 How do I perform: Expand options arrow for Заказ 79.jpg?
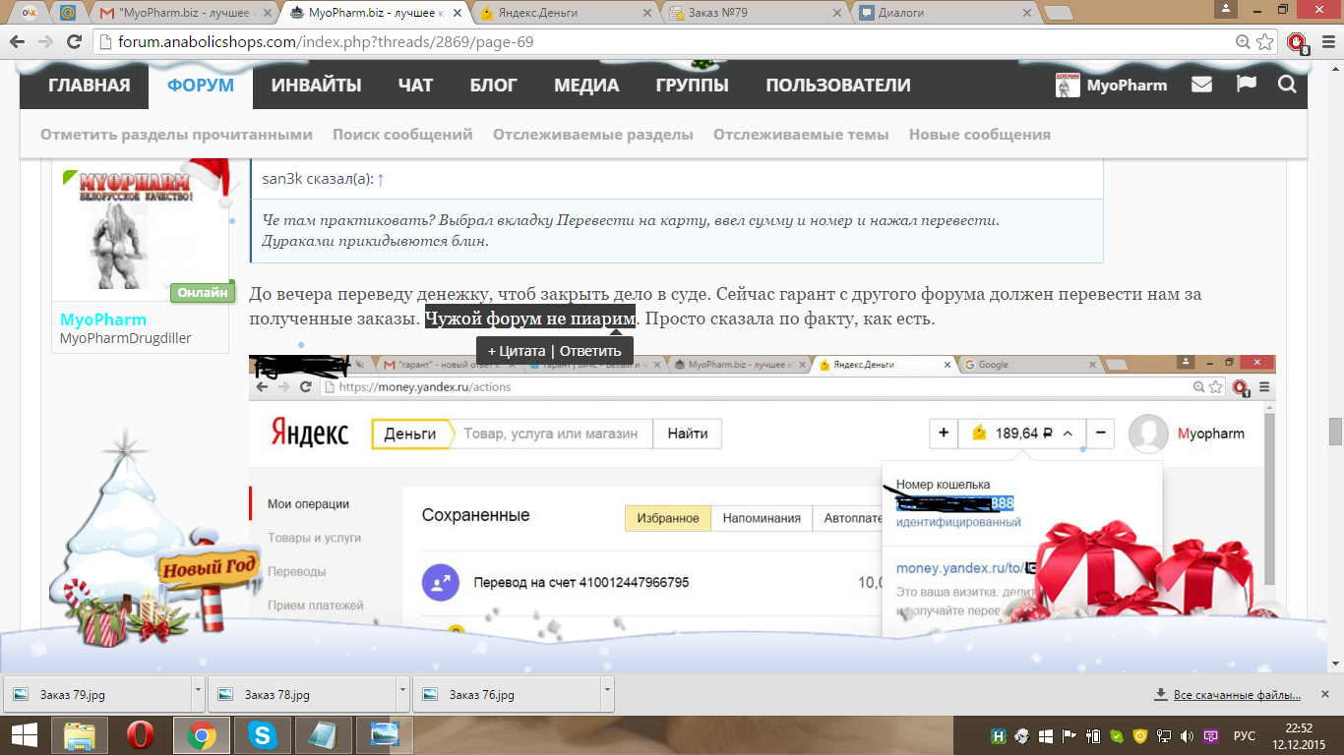pos(198,694)
